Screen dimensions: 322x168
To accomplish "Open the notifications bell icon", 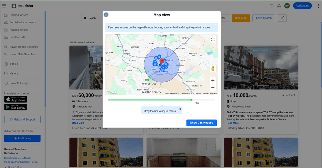I will (x=279, y=6).
